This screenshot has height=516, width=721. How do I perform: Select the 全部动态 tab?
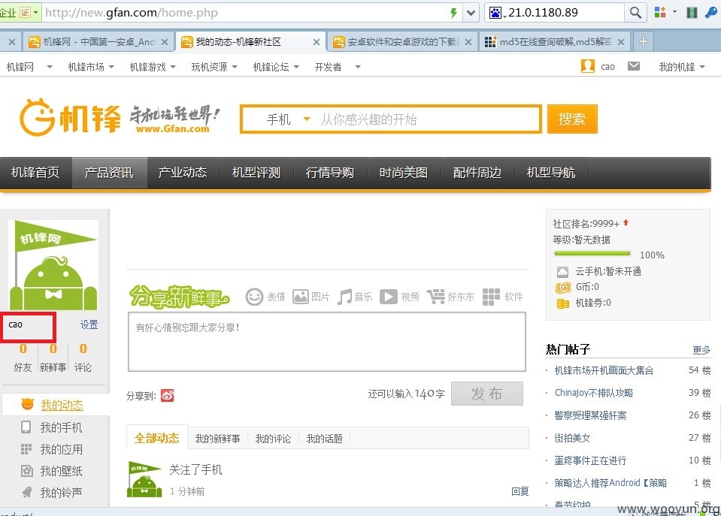157,438
